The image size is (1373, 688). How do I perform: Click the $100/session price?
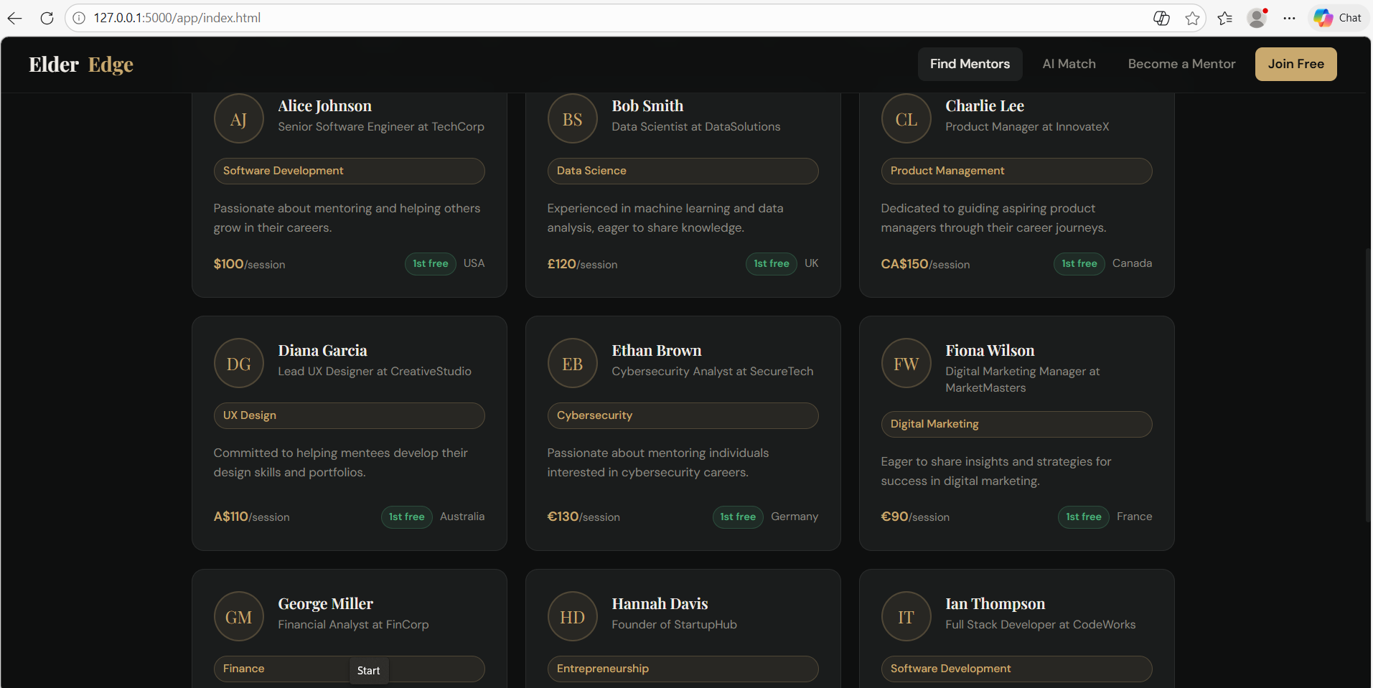(x=249, y=264)
